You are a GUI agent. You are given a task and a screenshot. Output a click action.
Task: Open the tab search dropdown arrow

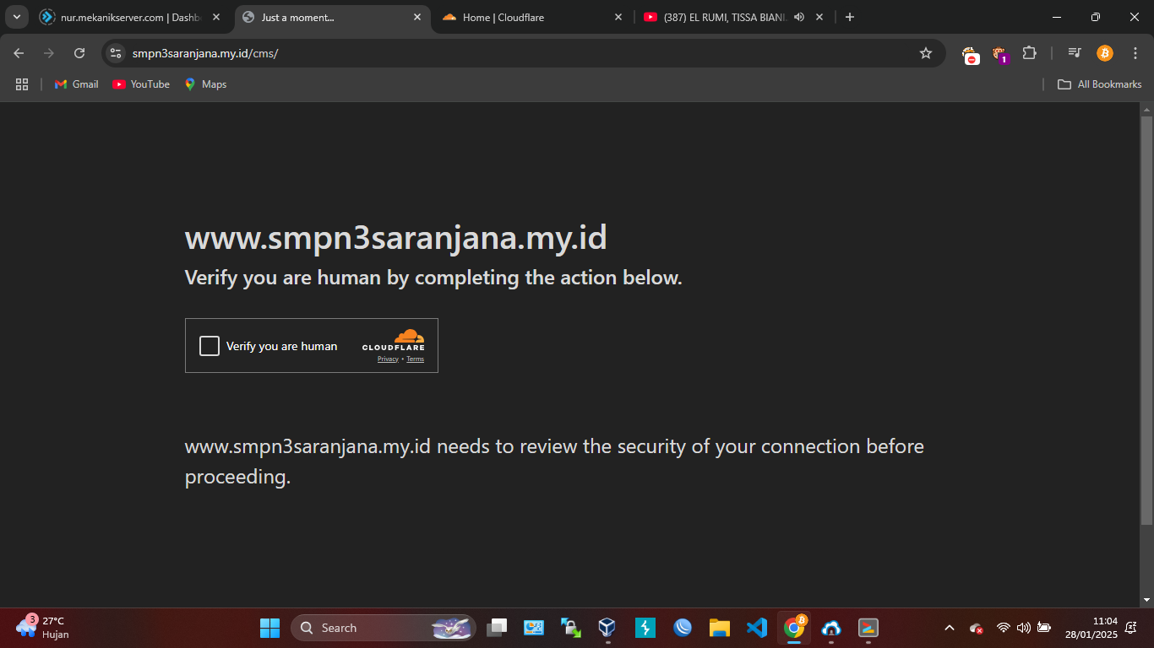(x=16, y=17)
